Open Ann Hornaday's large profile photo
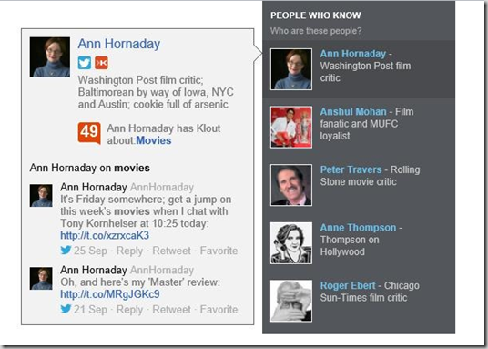The height and width of the screenshot is (349, 488). pyautogui.click(x=50, y=57)
